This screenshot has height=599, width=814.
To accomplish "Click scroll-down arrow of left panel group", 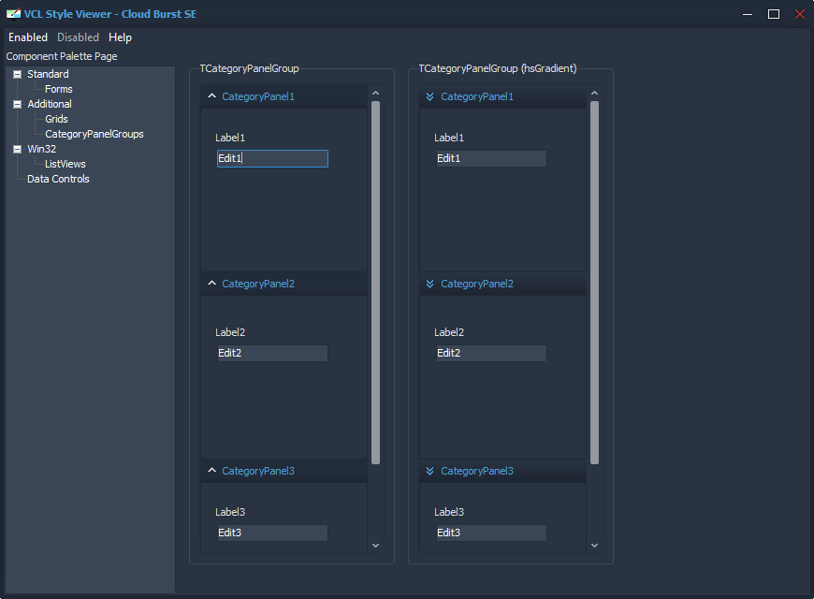I will [x=376, y=546].
